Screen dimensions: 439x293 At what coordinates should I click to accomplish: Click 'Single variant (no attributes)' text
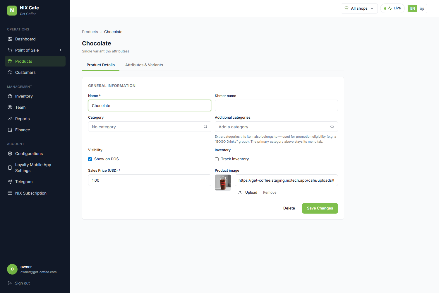(x=105, y=51)
